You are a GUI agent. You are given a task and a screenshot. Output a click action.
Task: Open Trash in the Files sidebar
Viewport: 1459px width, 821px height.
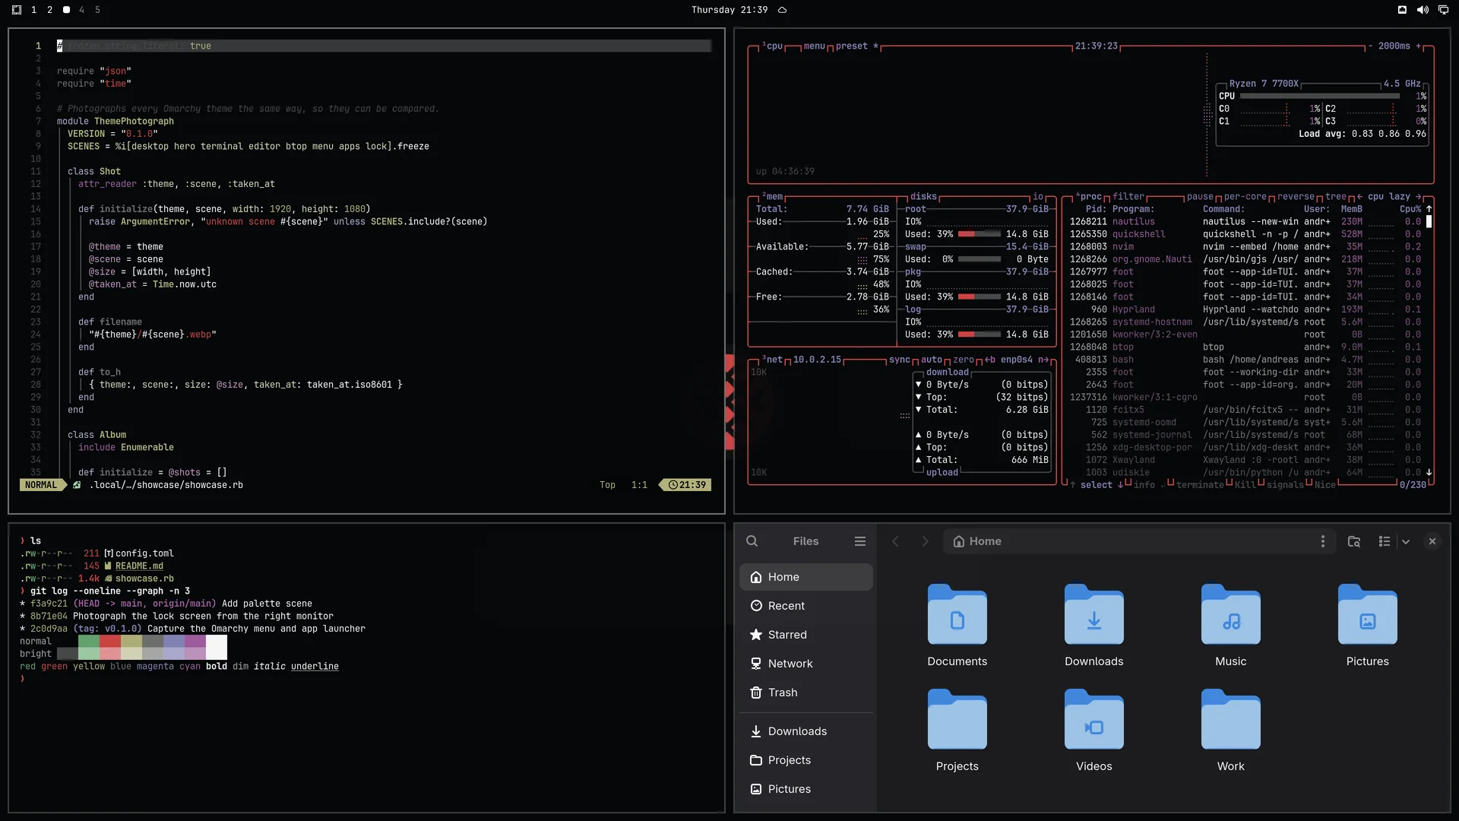[805, 693]
